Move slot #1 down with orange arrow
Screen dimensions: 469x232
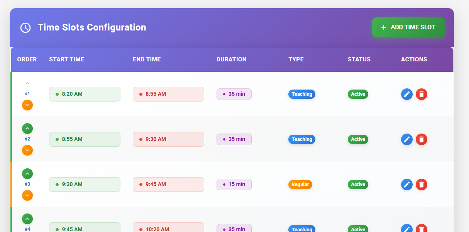pos(27,105)
